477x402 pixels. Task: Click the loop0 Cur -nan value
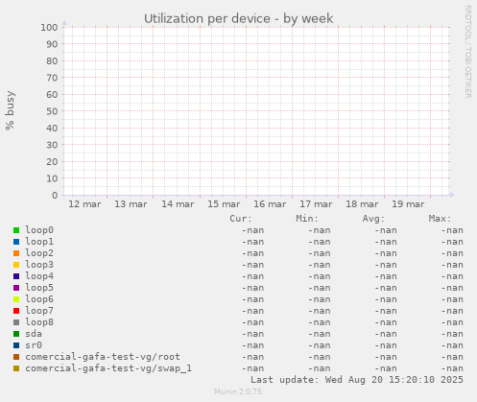pyautogui.click(x=252, y=230)
